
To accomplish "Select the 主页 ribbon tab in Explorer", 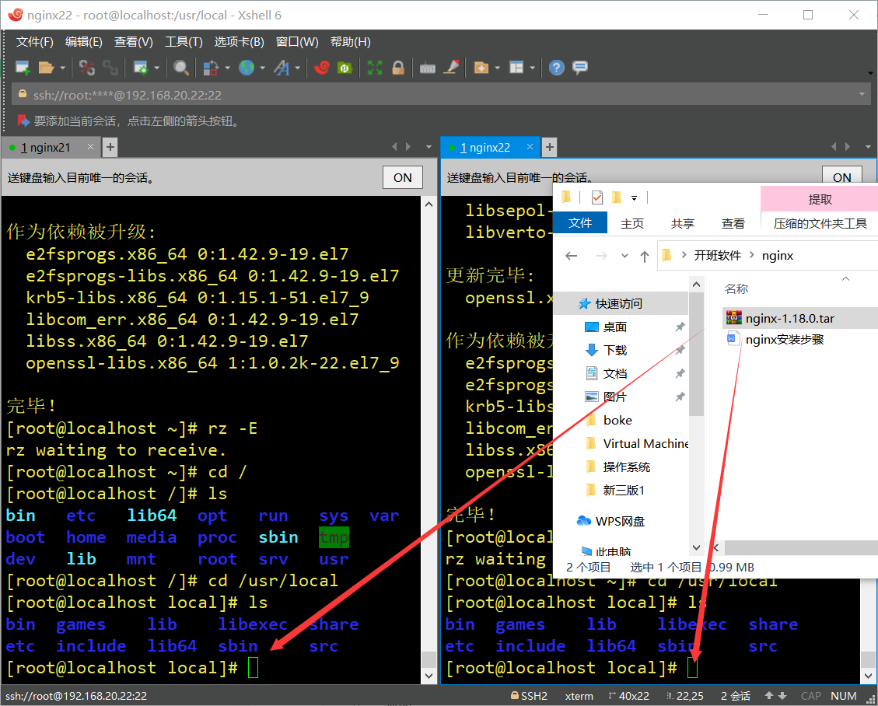I will click(632, 223).
